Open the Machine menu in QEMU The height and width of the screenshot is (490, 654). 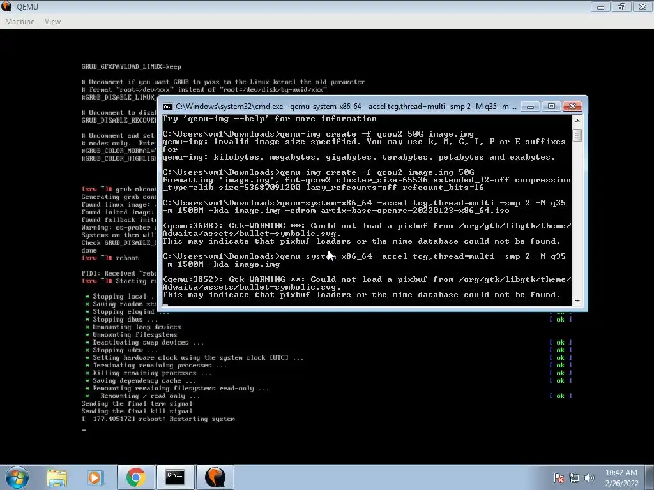click(x=20, y=21)
